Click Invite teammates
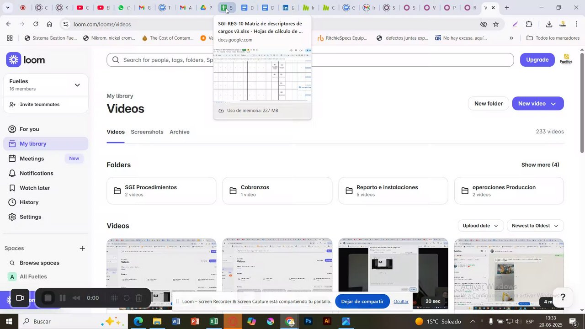Viewport: 585px width, 329px height. click(39, 105)
